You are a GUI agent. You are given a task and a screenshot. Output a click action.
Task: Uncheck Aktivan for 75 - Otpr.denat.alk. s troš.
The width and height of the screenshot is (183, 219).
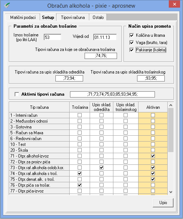(x=153, y=179)
